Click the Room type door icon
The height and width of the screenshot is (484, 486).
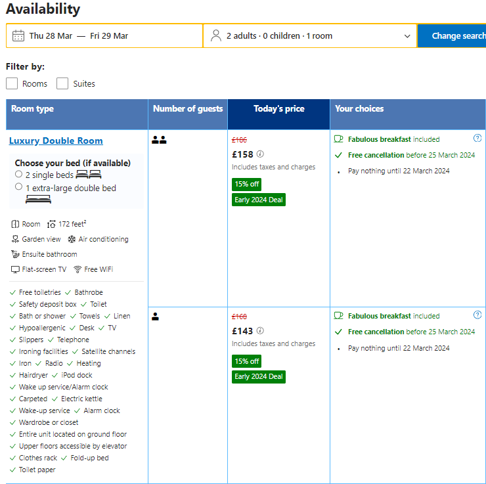click(15, 224)
